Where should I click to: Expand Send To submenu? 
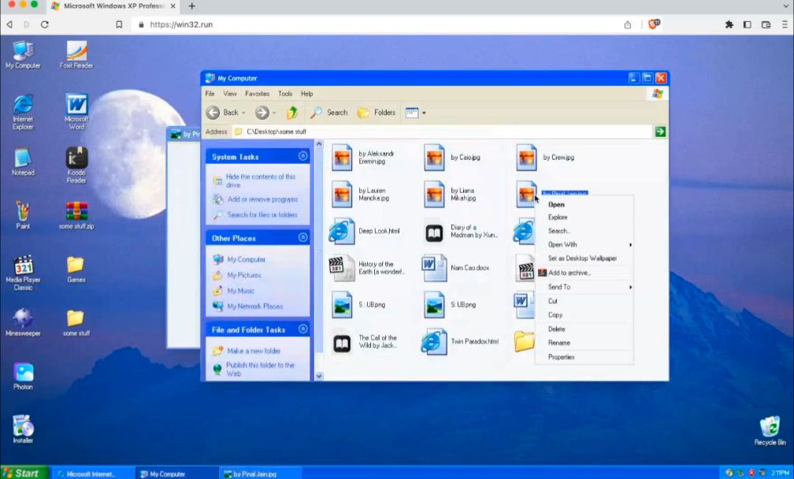[x=584, y=287]
